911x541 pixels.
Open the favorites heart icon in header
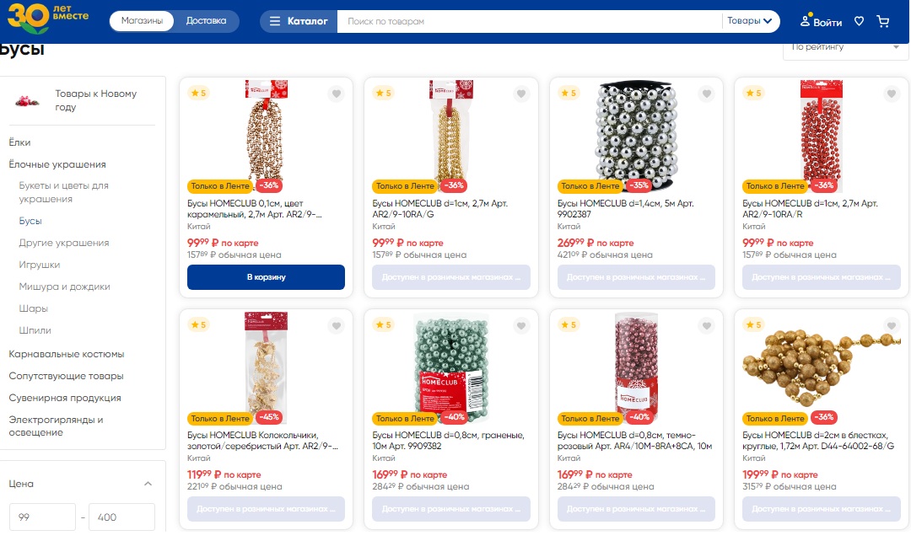pyautogui.click(x=859, y=22)
